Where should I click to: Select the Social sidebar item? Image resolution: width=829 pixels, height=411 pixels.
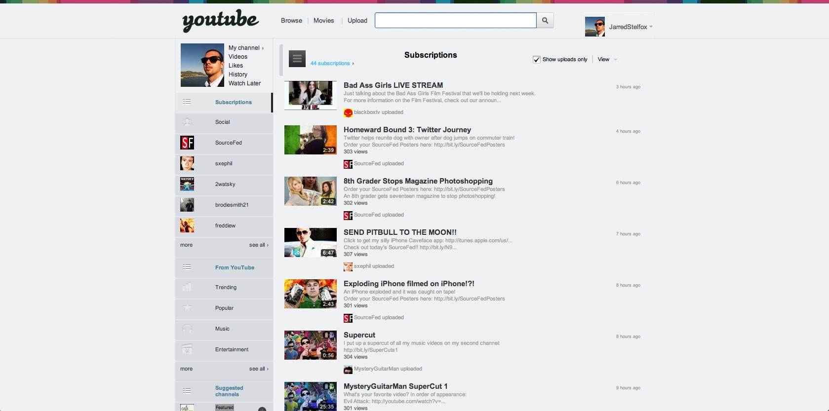pyautogui.click(x=224, y=122)
